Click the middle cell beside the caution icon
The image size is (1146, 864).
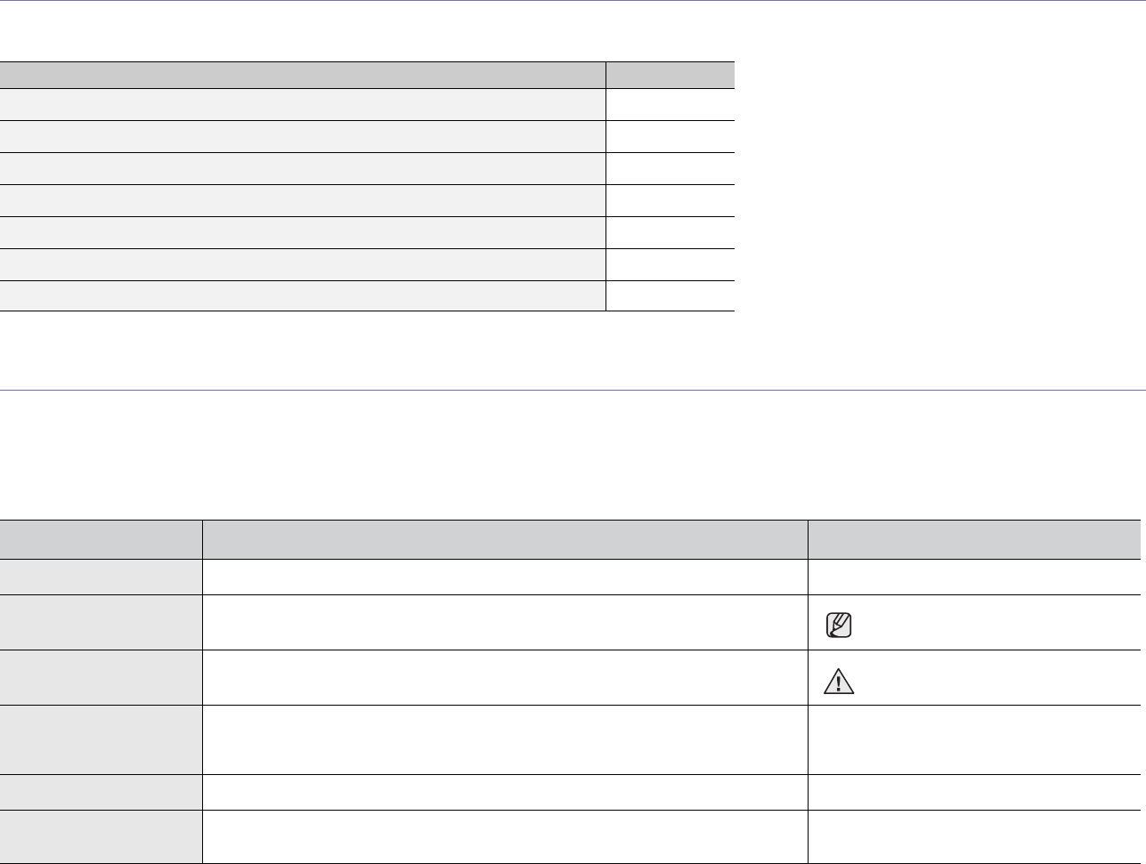tap(504, 678)
